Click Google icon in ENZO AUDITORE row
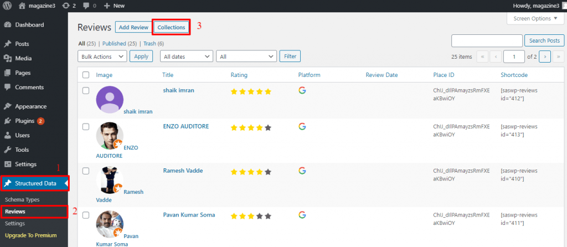Image resolution: width=567 pixels, height=247 pixels. [302, 127]
